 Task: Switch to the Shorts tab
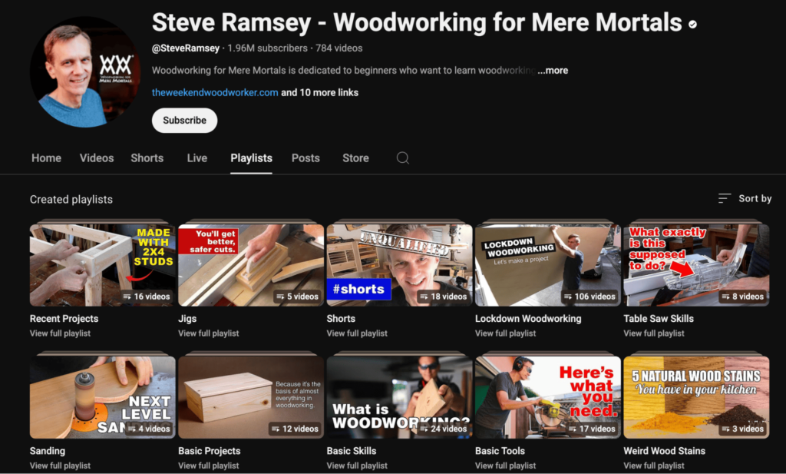(147, 158)
